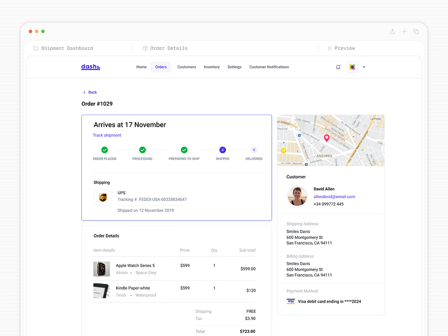Click the dash logo in the navbar
The height and width of the screenshot is (336, 448).
(x=90, y=66)
